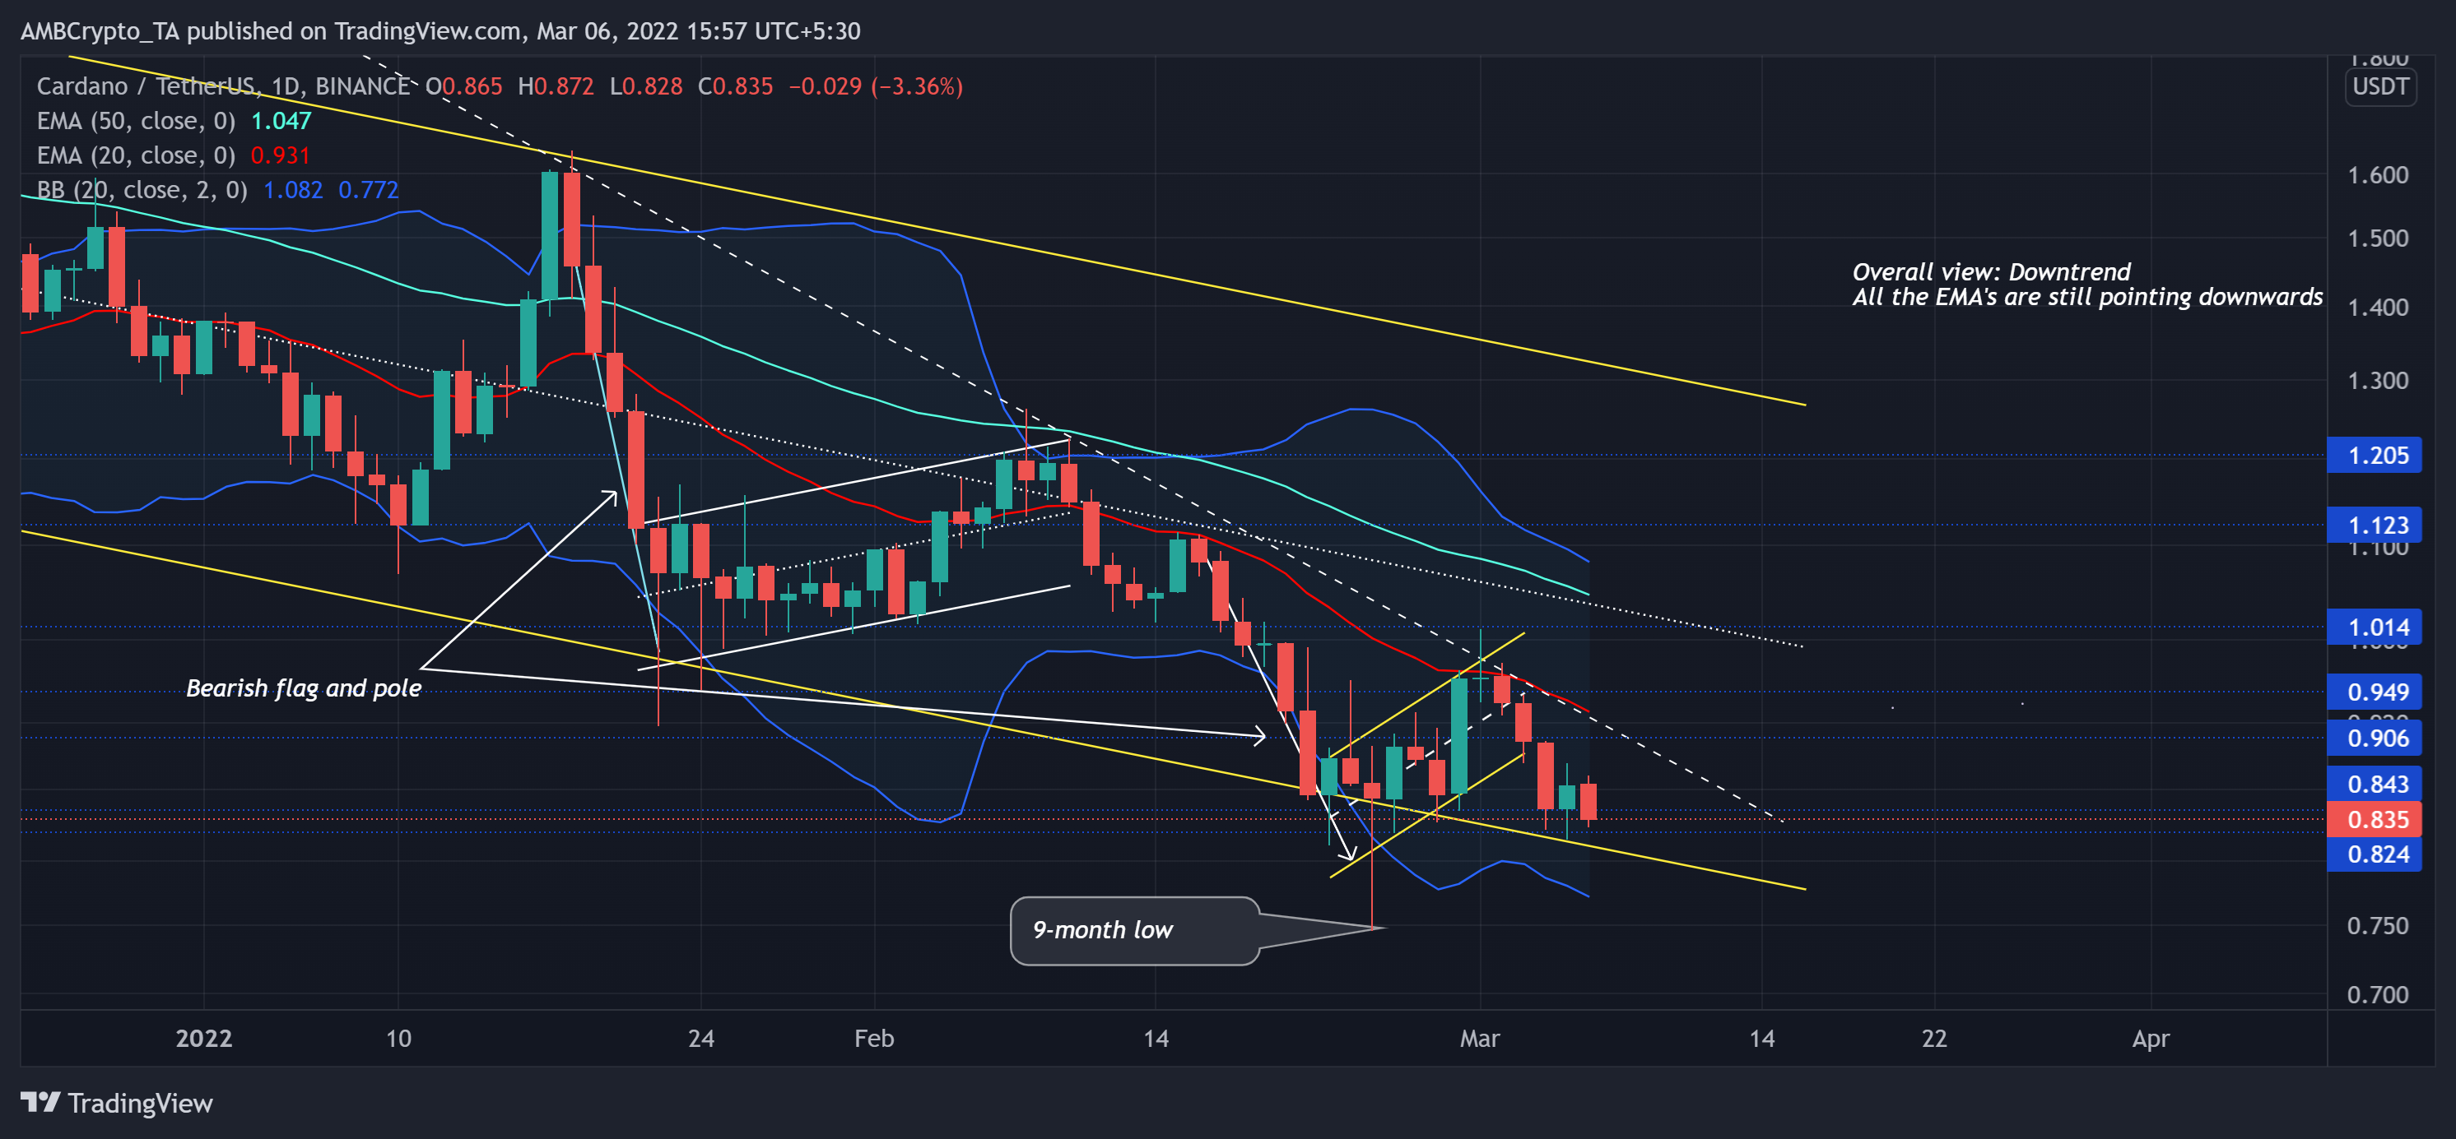Image resolution: width=2456 pixels, height=1139 pixels.
Task: Click the 1.400 price axis label
Action: coord(2378,308)
